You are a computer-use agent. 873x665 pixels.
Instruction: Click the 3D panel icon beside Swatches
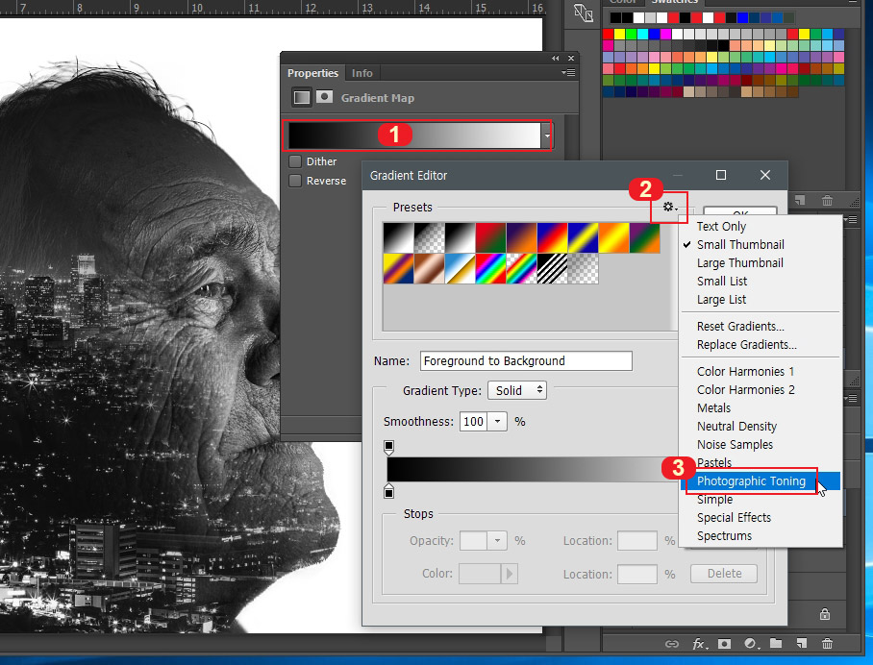click(583, 12)
